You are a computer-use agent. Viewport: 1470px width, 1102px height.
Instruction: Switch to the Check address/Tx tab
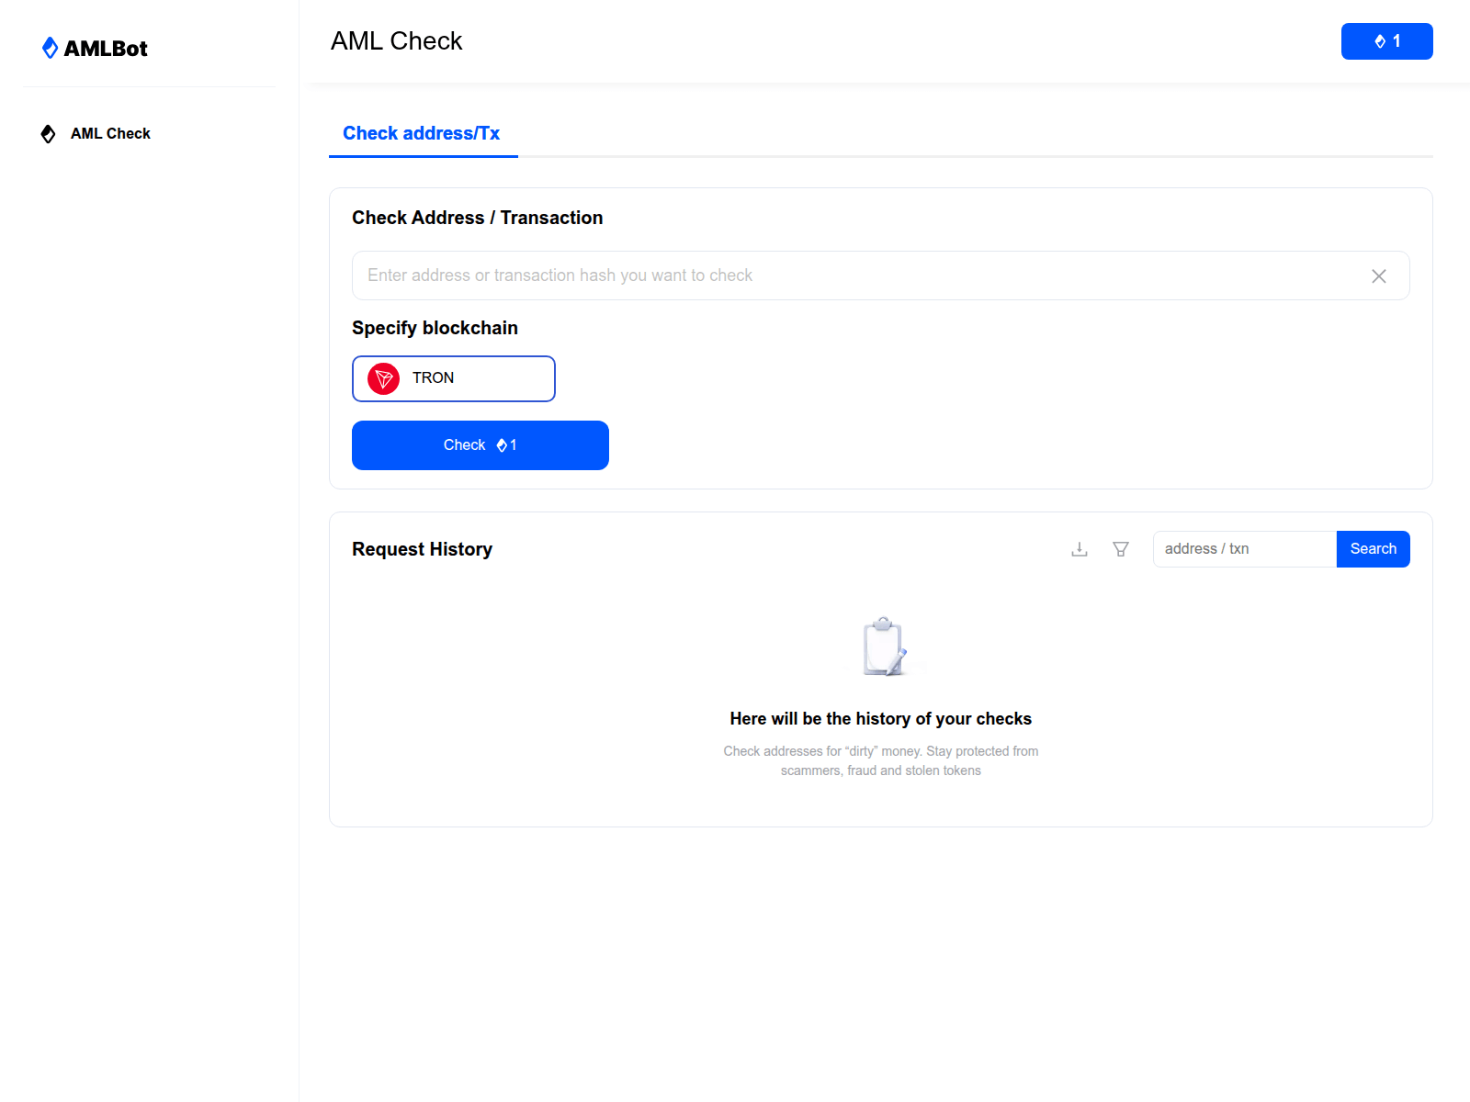pos(421,133)
